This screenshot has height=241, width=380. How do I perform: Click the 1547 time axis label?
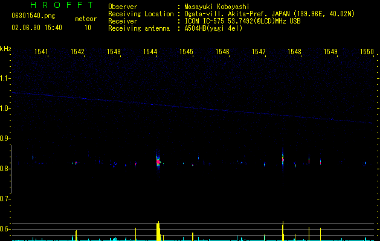pos(259,52)
